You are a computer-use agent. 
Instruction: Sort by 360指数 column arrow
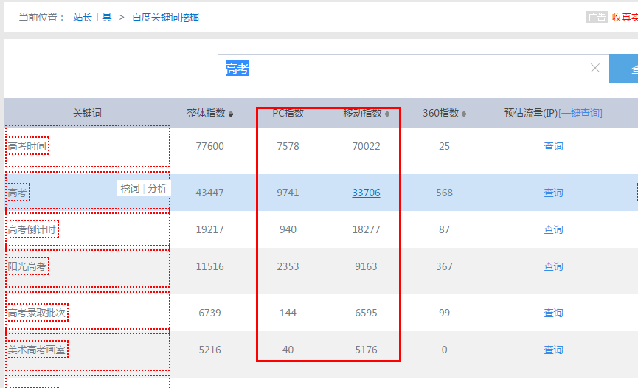(464, 114)
